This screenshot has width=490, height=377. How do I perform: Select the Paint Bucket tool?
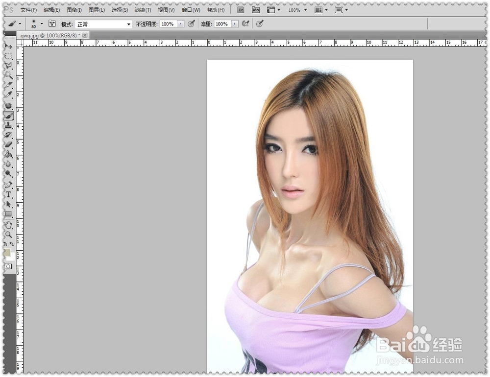coord(8,154)
